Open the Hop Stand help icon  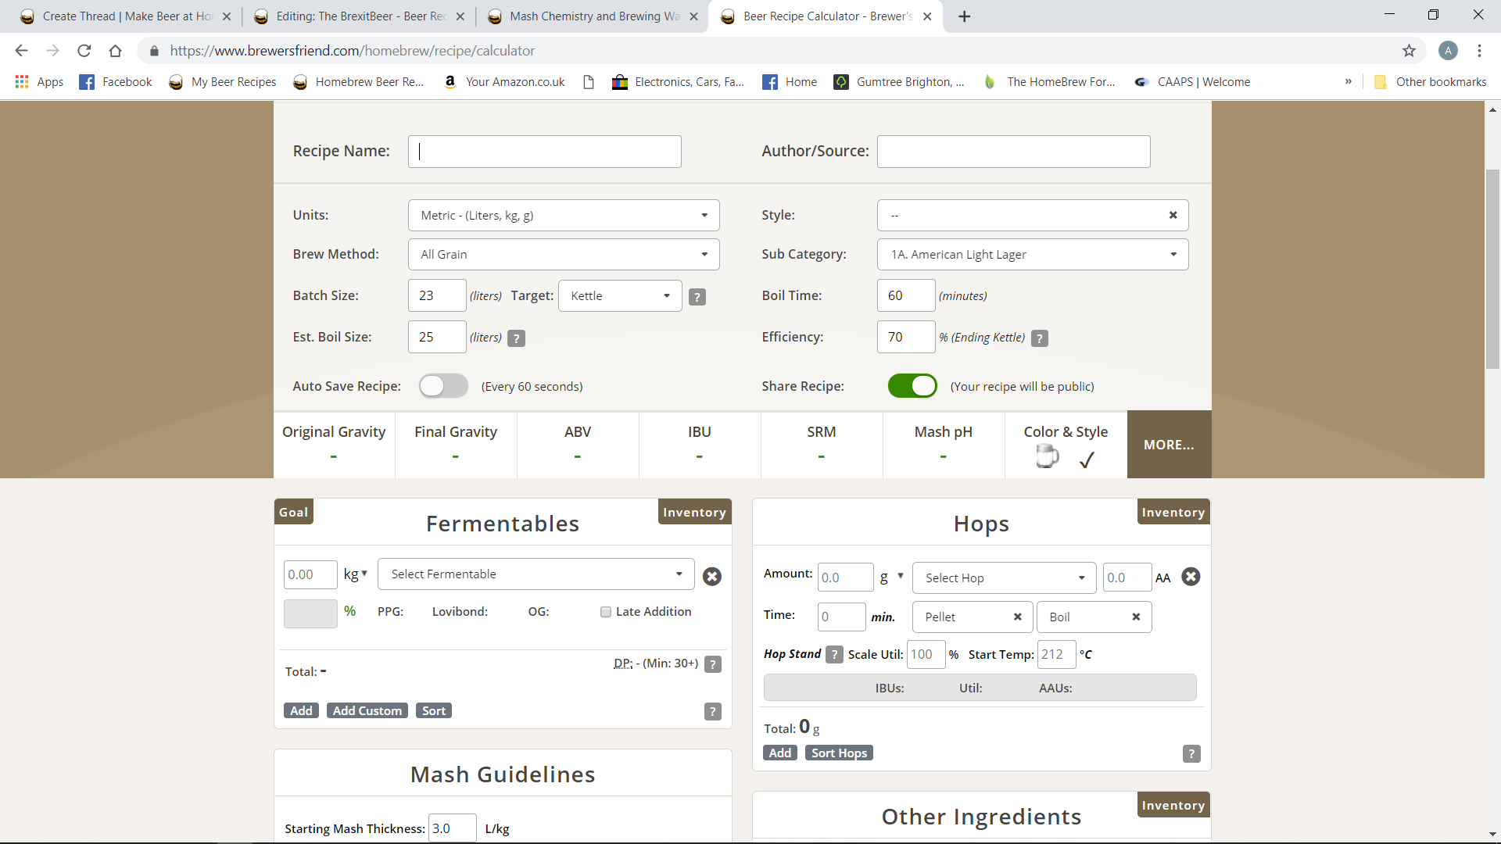pos(834,655)
